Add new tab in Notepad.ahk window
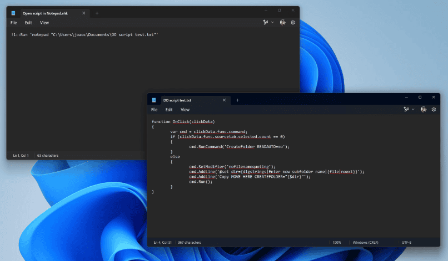The height and width of the screenshot is (261, 448). (x=97, y=13)
